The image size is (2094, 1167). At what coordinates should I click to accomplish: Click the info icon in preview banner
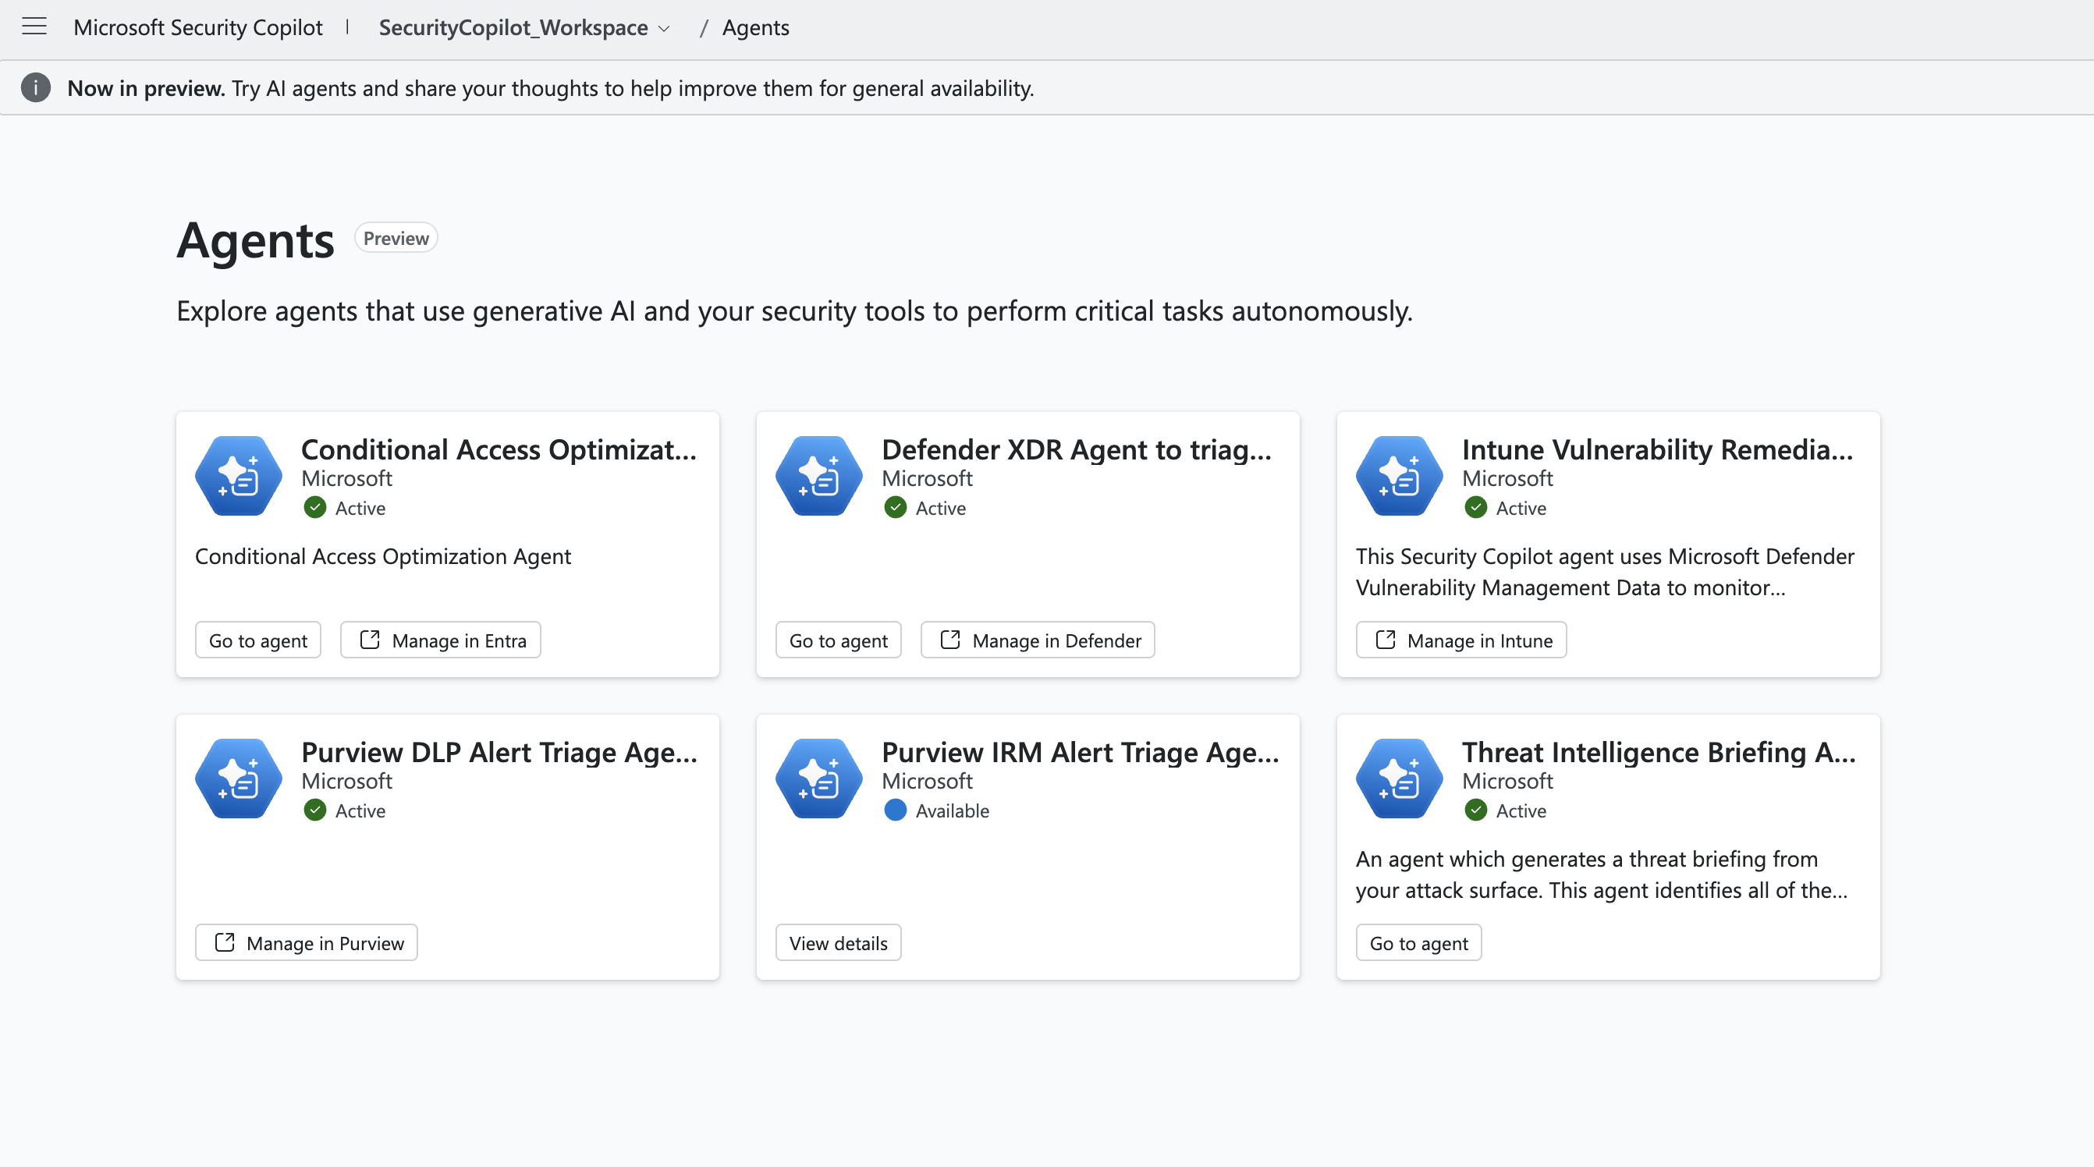[36, 88]
